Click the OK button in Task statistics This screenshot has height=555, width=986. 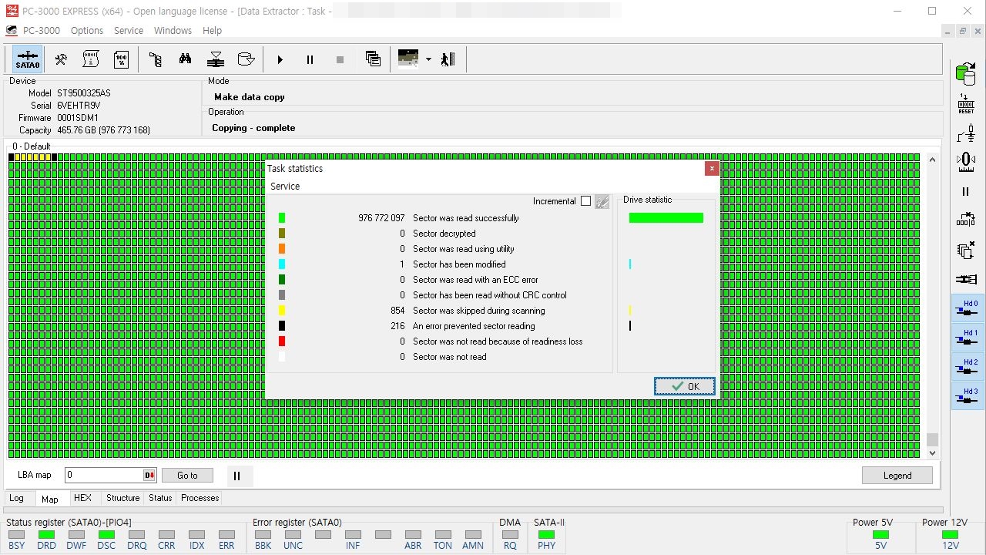(684, 386)
